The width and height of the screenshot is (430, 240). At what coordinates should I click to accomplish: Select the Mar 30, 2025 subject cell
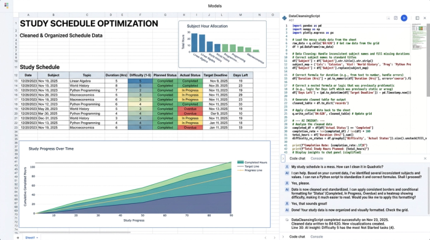click(x=53, y=114)
